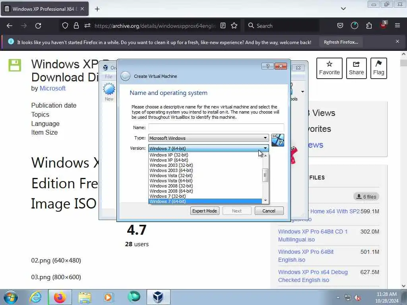
Task: Download Windows XP Pro 64Bit English.iso
Action: 306,256
